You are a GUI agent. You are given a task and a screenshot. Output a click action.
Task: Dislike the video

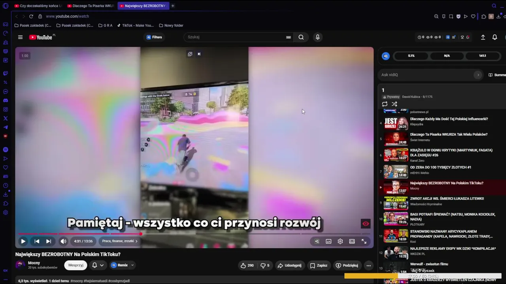click(x=265, y=265)
